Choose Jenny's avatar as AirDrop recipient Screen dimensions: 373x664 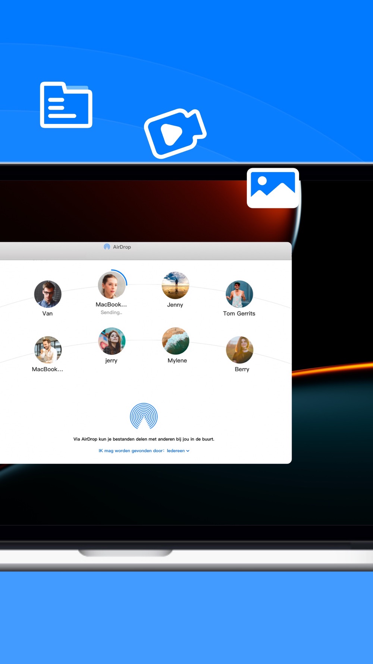pos(175,285)
